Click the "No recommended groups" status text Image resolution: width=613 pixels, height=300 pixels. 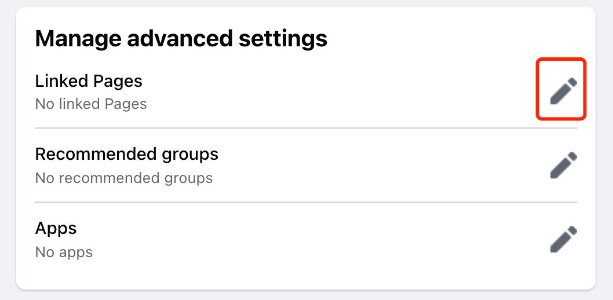[x=123, y=178]
